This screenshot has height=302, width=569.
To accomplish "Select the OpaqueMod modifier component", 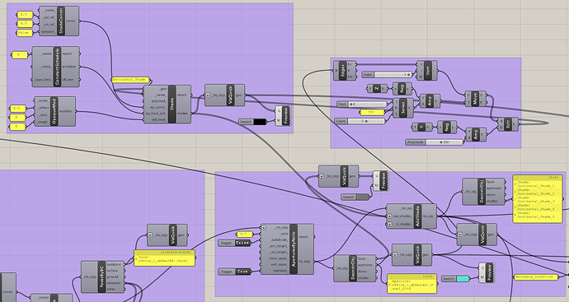I will pyautogui.click(x=54, y=111).
